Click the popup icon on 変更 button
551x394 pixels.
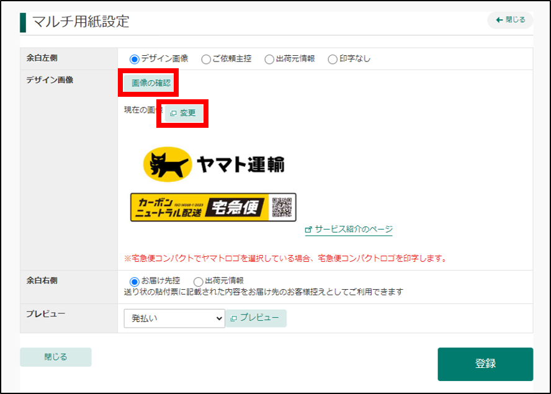(173, 113)
